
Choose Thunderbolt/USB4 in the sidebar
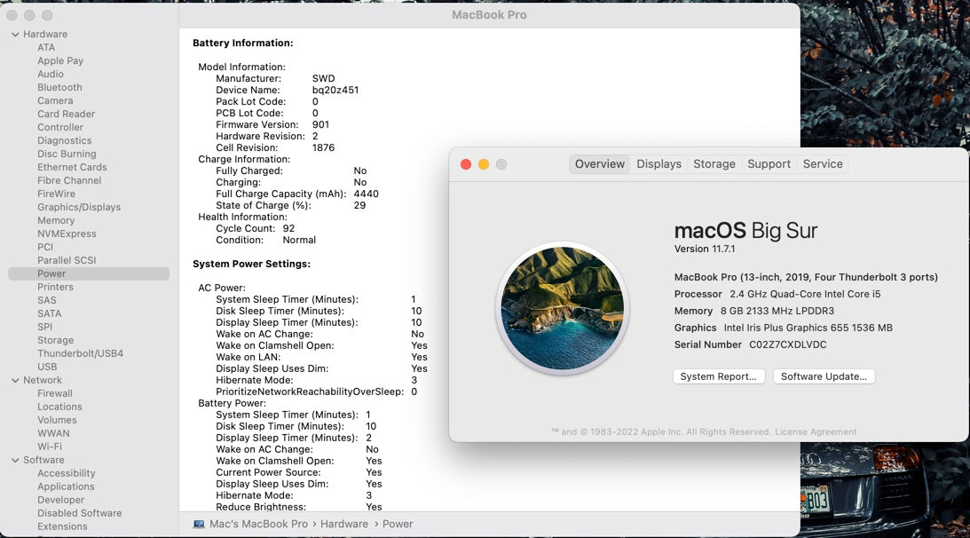pos(80,354)
